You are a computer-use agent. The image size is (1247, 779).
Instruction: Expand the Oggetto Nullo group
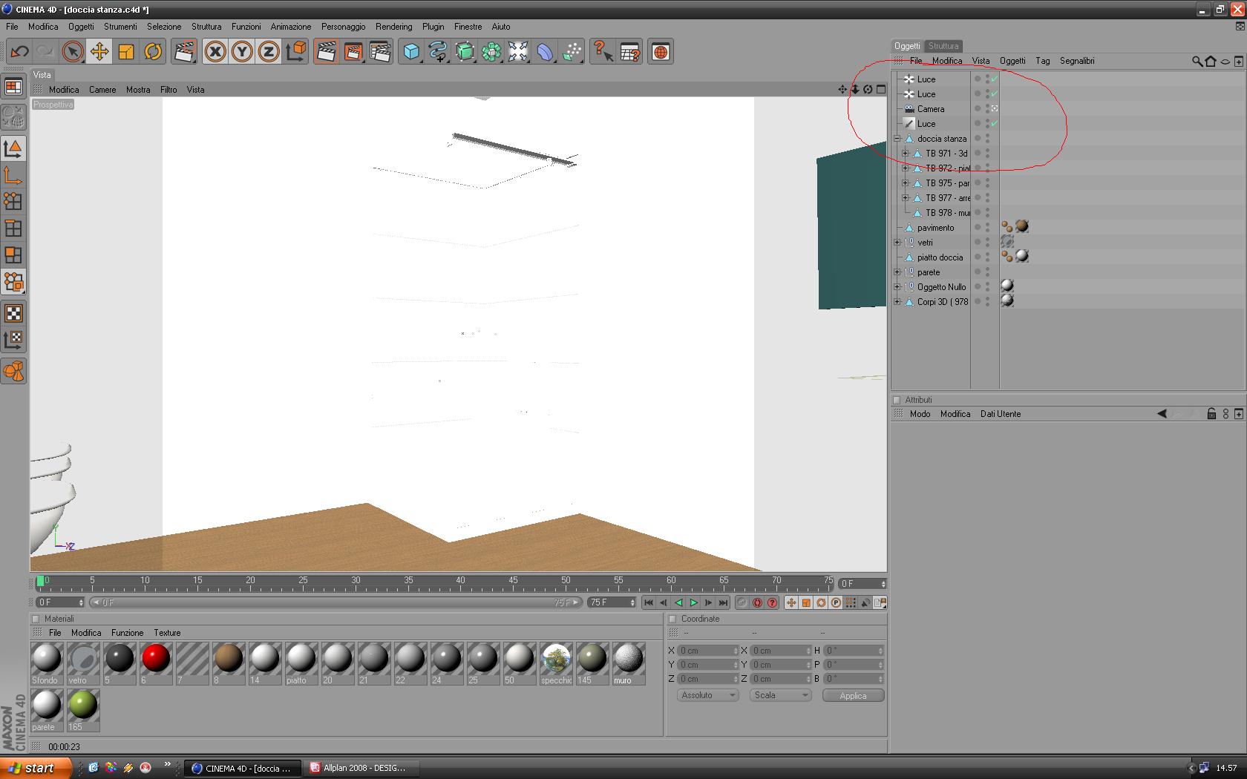[897, 287]
